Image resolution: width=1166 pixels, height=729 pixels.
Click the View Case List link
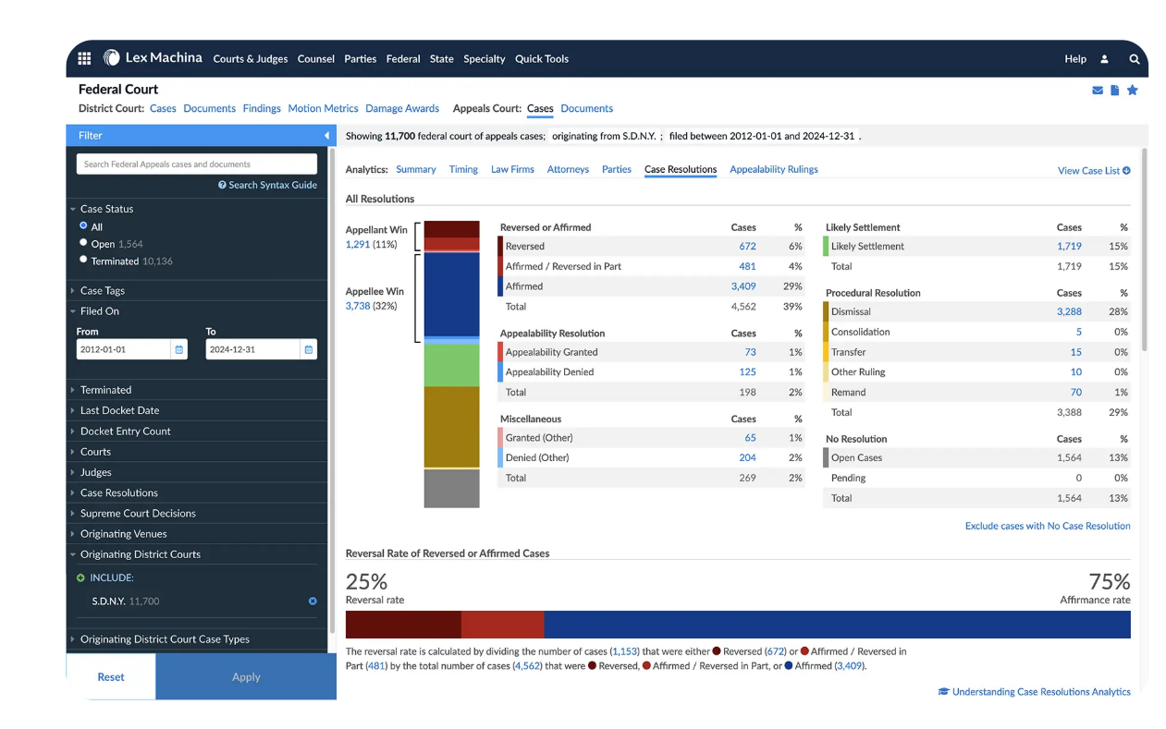(x=1093, y=171)
